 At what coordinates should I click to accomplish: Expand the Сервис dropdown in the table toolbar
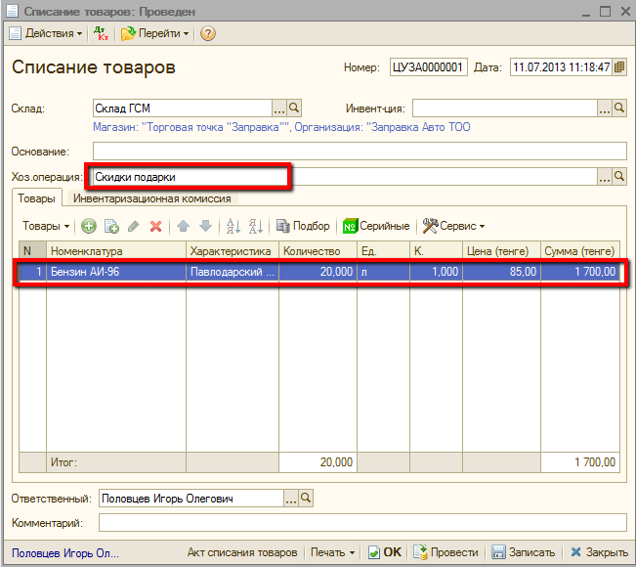click(x=454, y=226)
